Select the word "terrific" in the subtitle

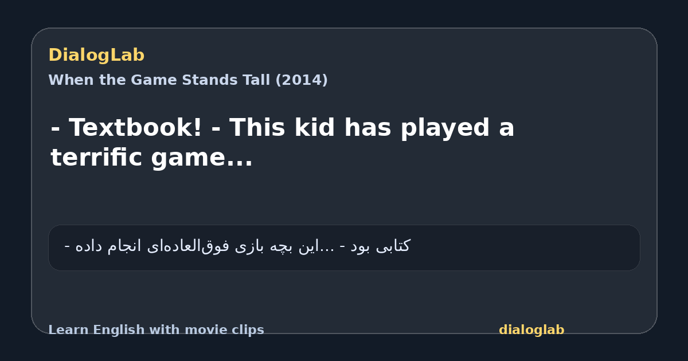coord(97,157)
